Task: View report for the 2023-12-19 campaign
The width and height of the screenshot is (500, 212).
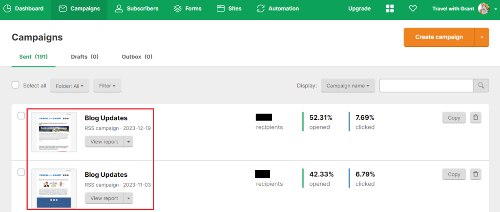Action: pos(104,142)
